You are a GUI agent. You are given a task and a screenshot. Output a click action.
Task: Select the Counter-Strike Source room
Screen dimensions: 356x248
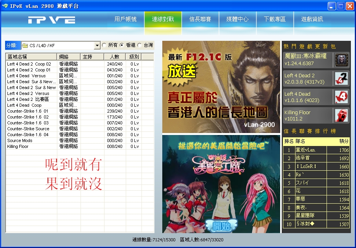(80, 129)
